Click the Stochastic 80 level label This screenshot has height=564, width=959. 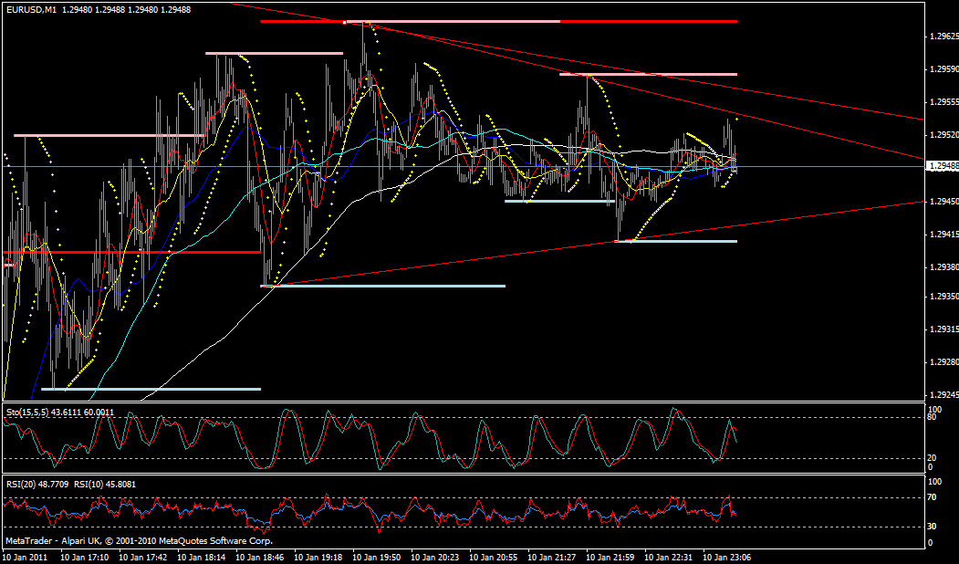tap(933, 418)
